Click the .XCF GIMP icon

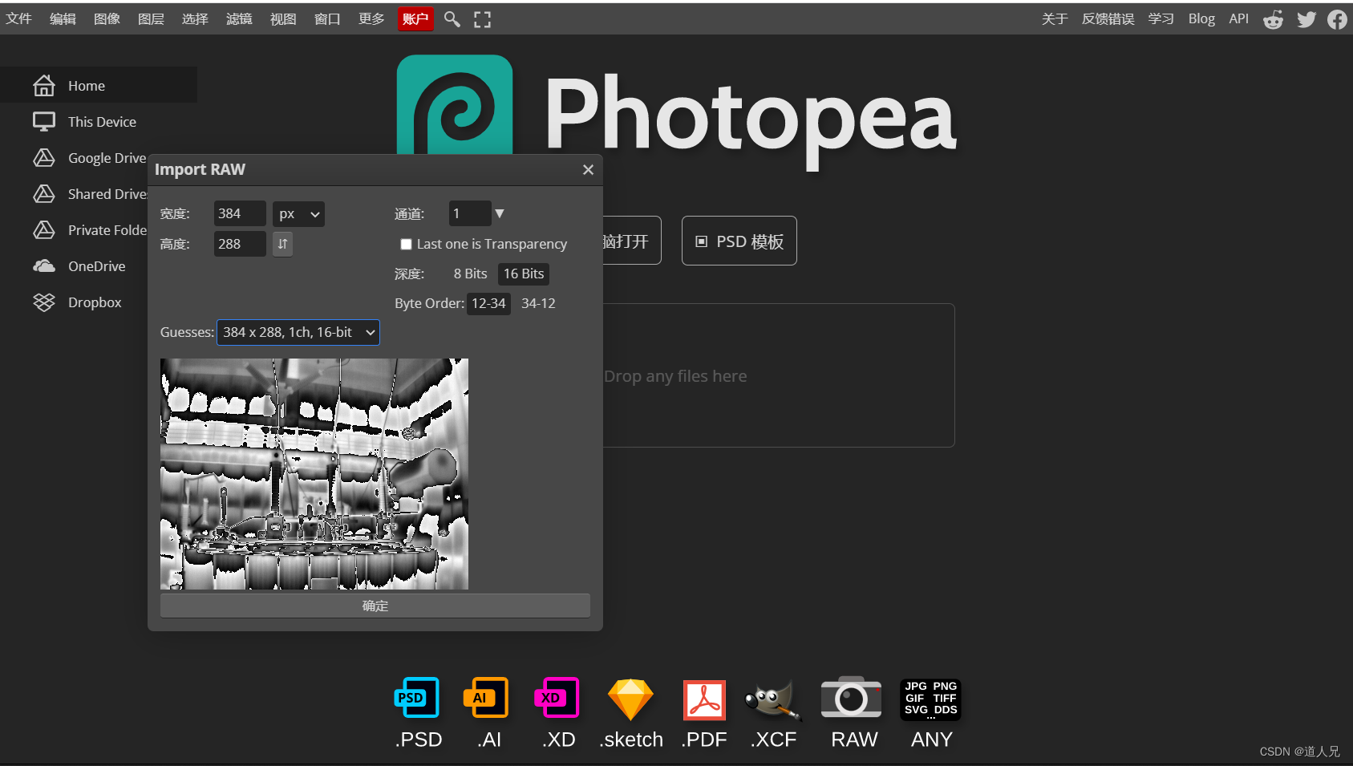pyautogui.click(x=773, y=699)
